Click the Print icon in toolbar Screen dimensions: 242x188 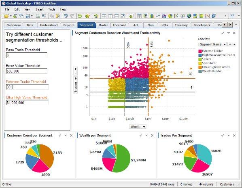38,16
